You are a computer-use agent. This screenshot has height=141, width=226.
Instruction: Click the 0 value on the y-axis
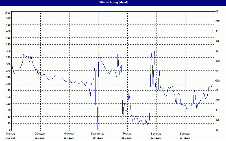click(x=9, y=130)
